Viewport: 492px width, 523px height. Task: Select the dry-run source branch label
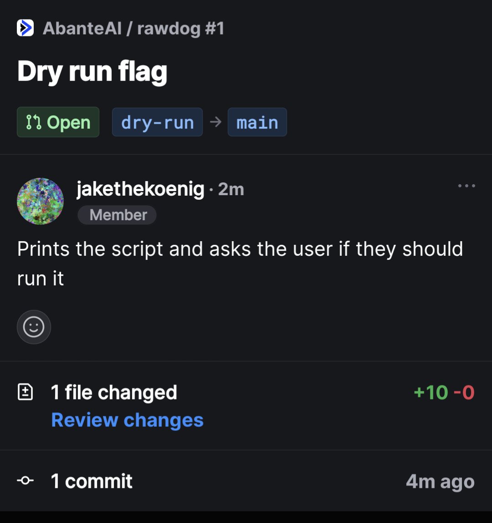coord(157,122)
